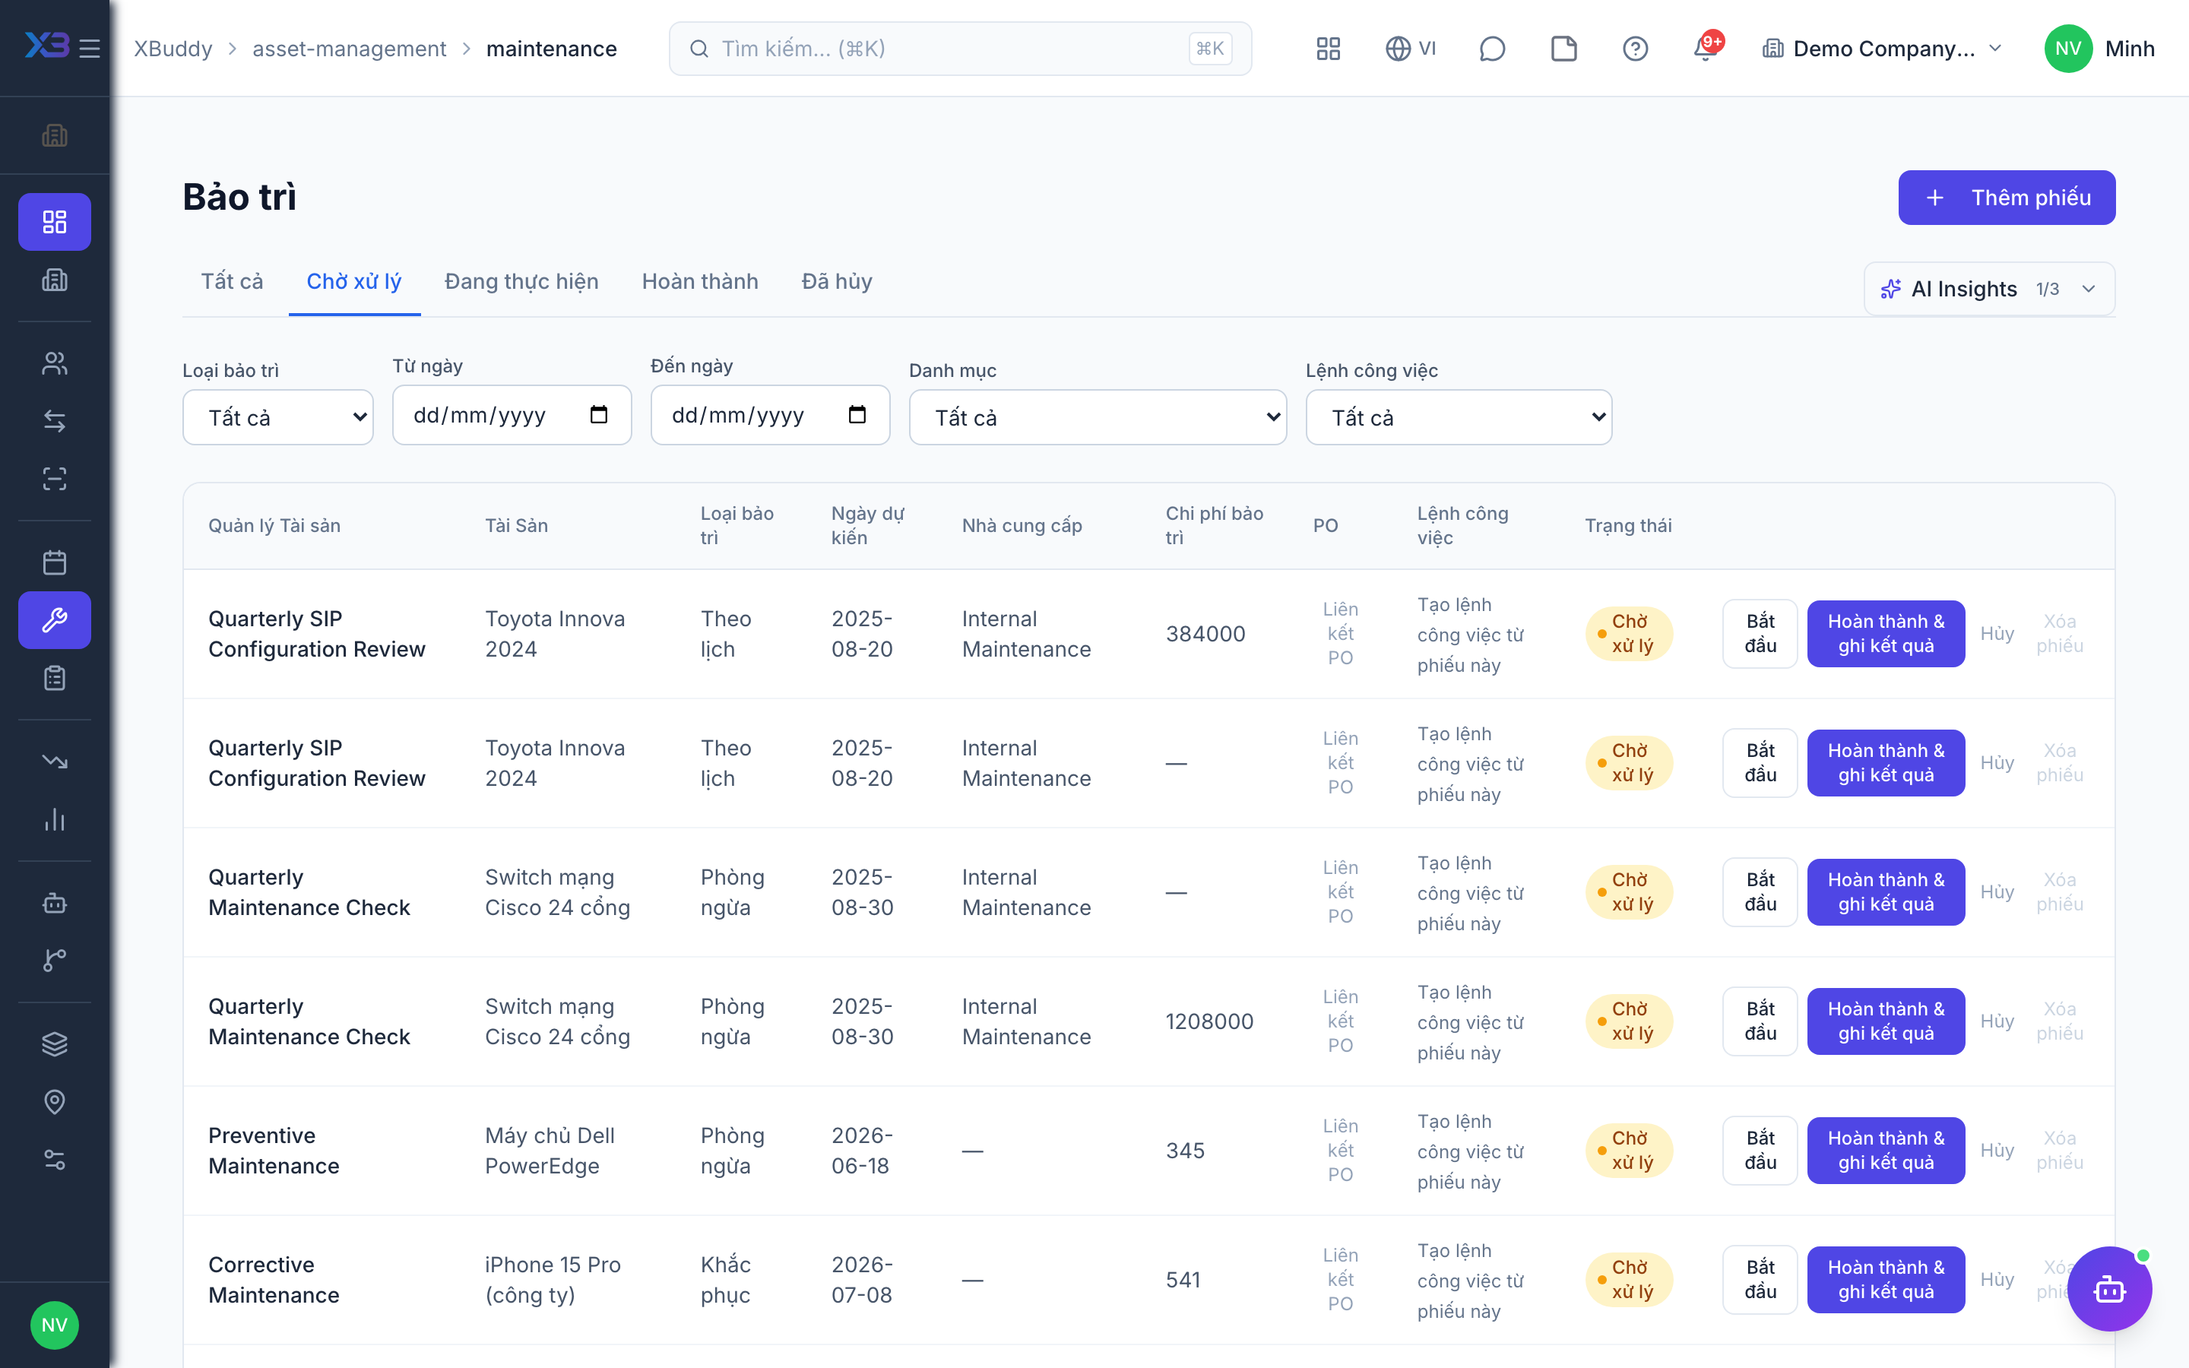Switch to the Tất cả tab

coord(232,281)
